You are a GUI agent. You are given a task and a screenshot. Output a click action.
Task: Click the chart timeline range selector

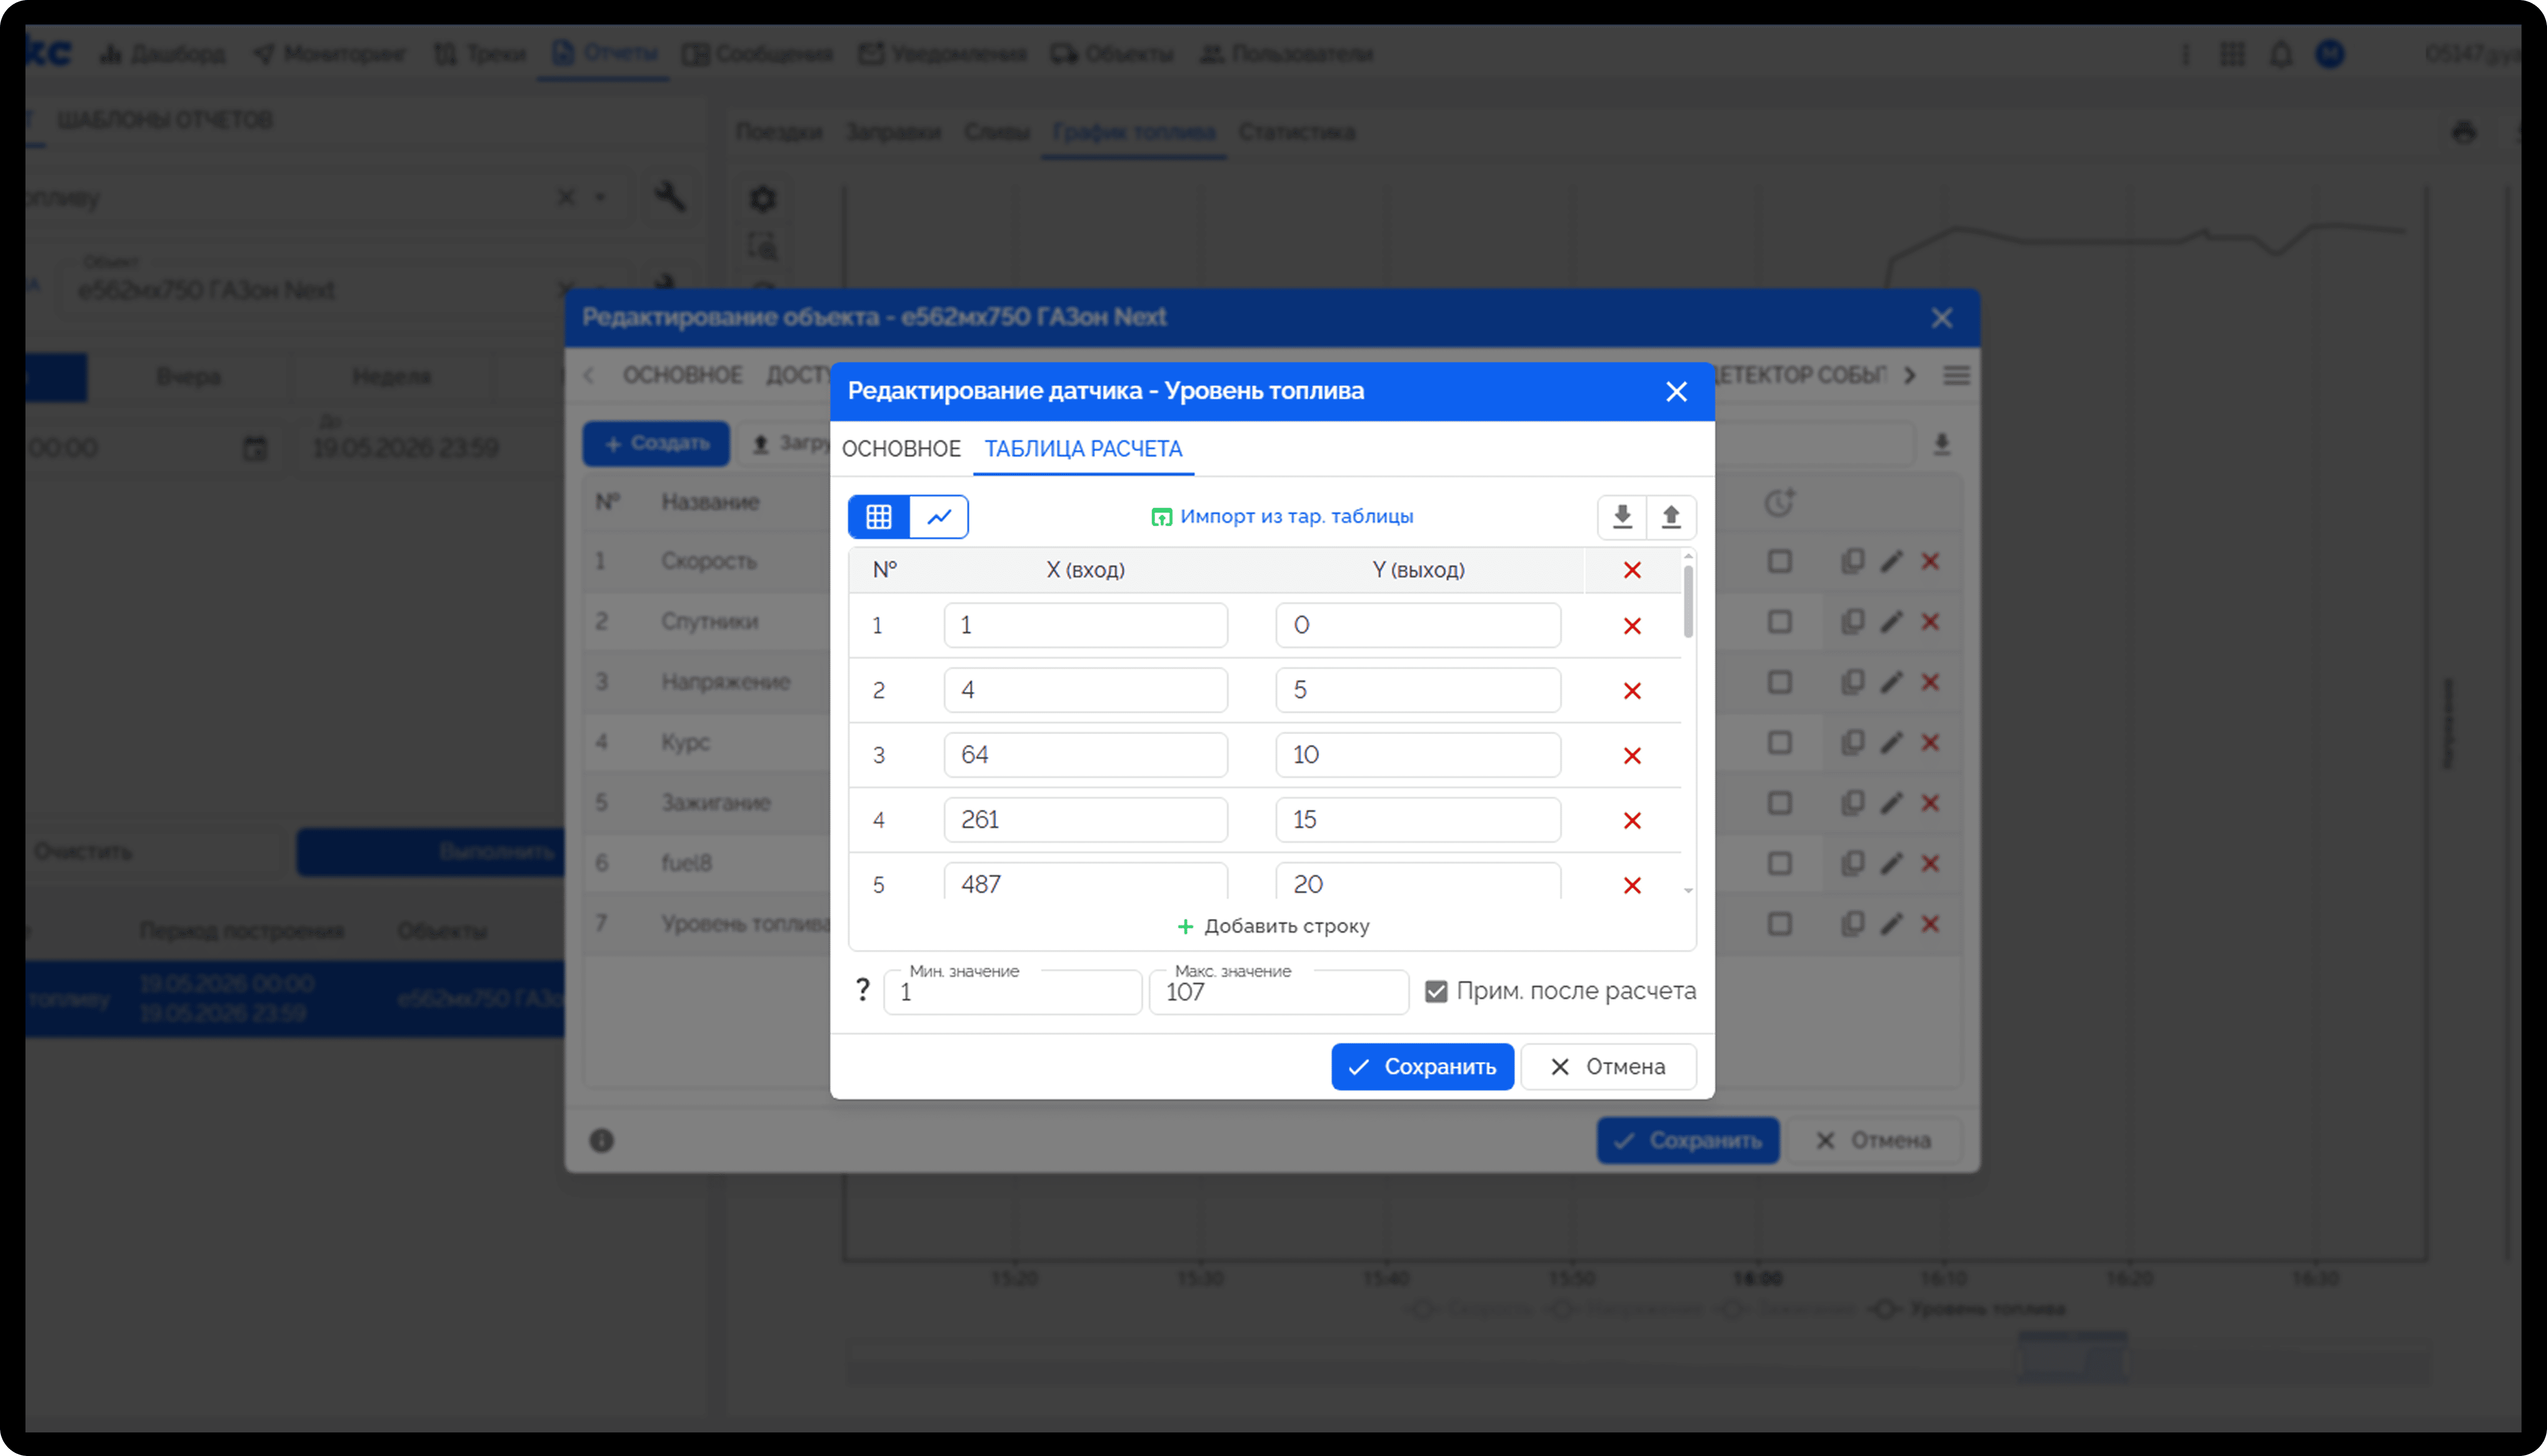click(x=2072, y=1356)
